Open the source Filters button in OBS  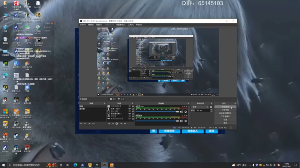tap(121, 99)
